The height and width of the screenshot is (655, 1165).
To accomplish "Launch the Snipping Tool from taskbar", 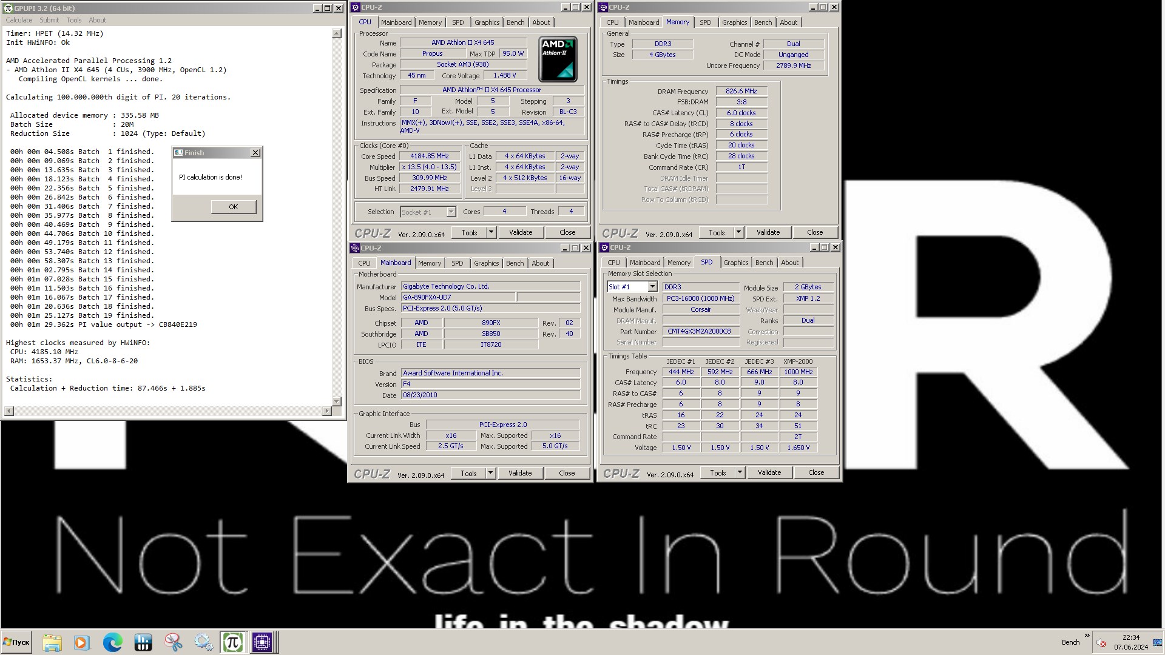I will (173, 642).
